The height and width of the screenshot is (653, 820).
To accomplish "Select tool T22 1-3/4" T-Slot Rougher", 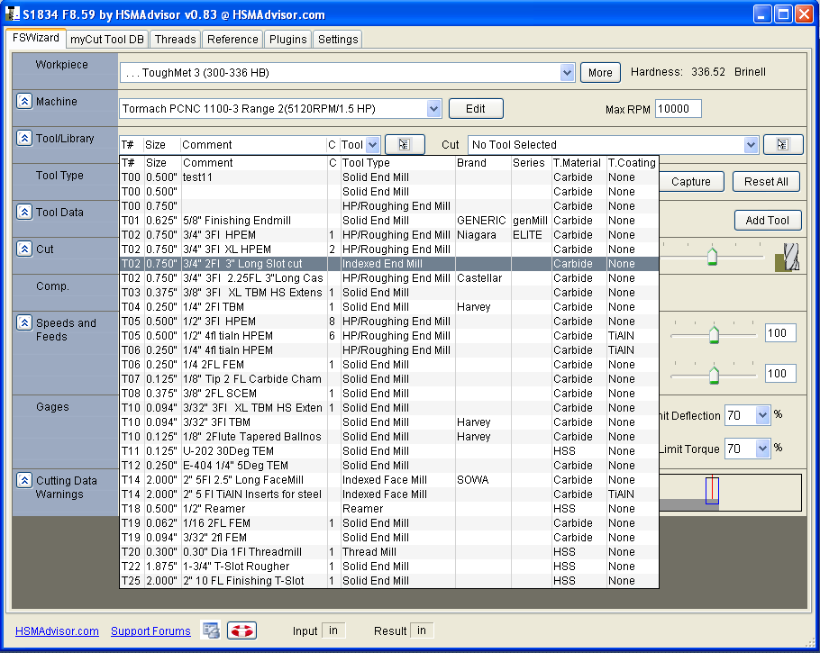I will coord(388,567).
